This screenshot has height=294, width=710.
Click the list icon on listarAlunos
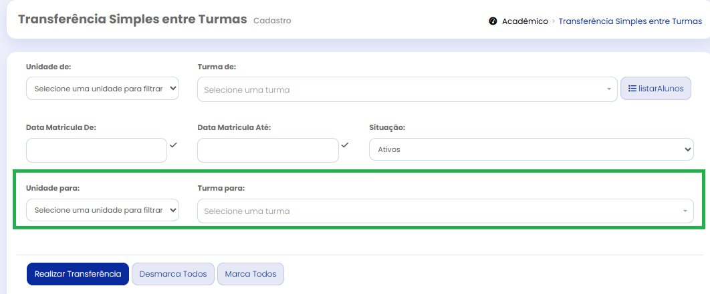632,88
